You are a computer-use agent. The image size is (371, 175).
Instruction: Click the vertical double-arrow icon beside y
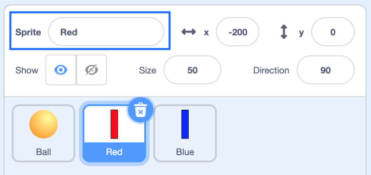(x=284, y=32)
